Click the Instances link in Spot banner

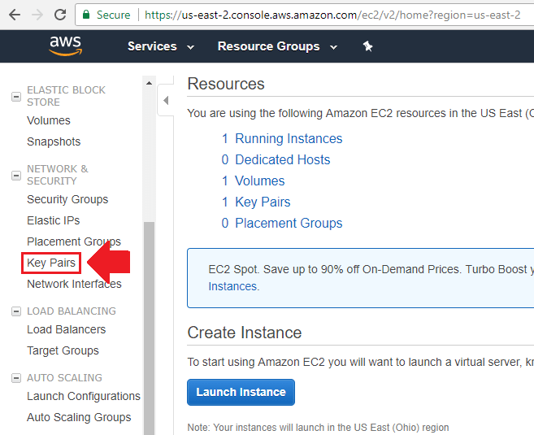(x=233, y=286)
